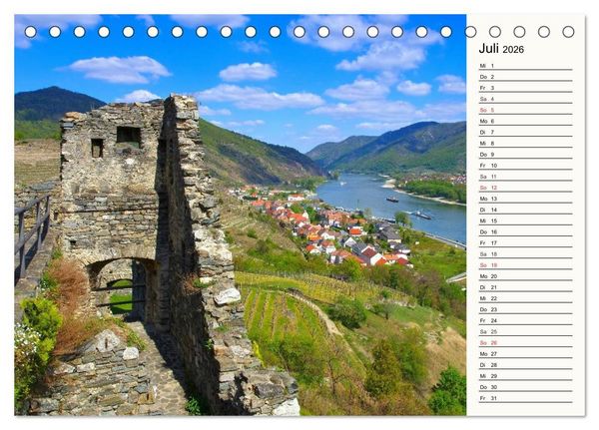Select the 'Fr 17' calendar row

pyautogui.click(x=526, y=242)
